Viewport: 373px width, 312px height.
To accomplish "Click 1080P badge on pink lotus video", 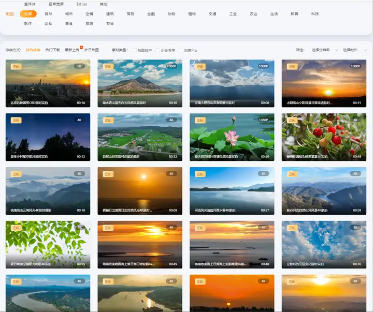I will click(263, 120).
